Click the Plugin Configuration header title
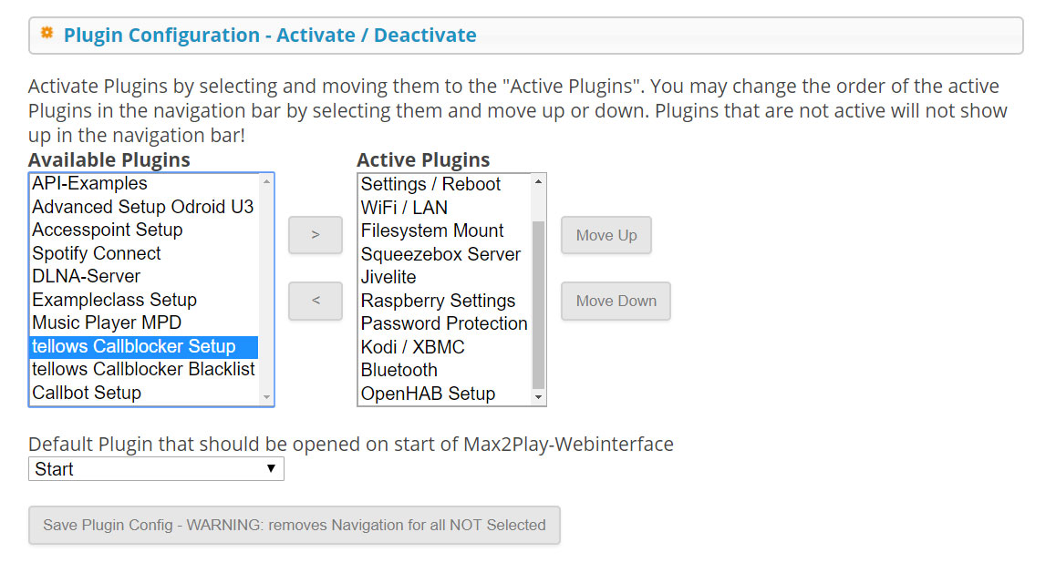The width and height of the screenshot is (1056, 563). [270, 35]
